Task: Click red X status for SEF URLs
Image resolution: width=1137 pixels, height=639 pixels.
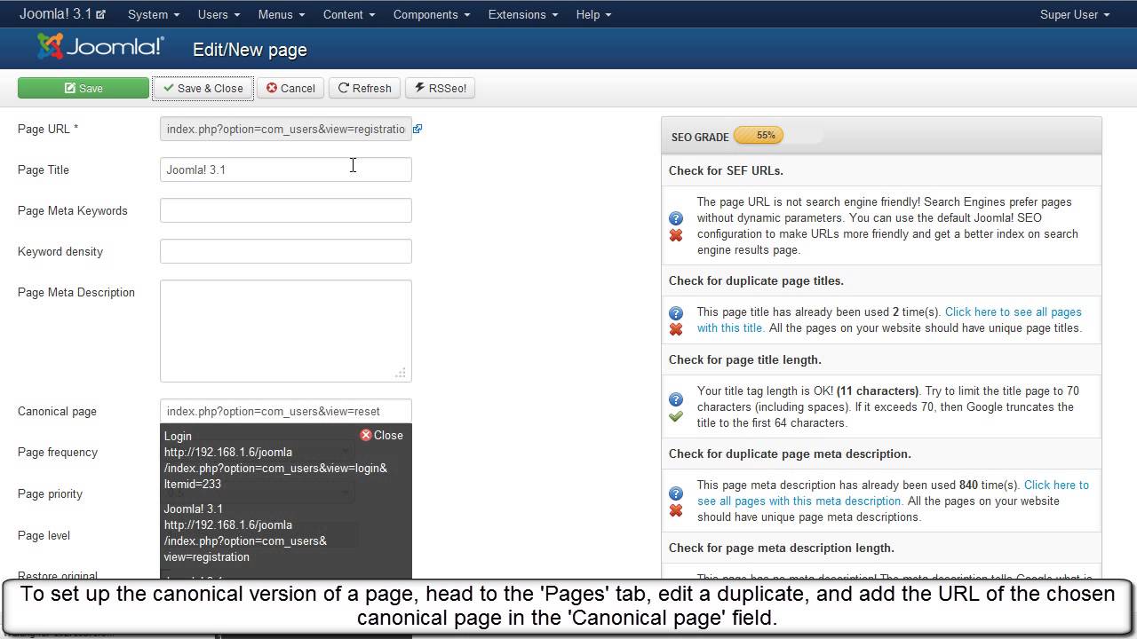Action: pyautogui.click(x=676, y=235)
